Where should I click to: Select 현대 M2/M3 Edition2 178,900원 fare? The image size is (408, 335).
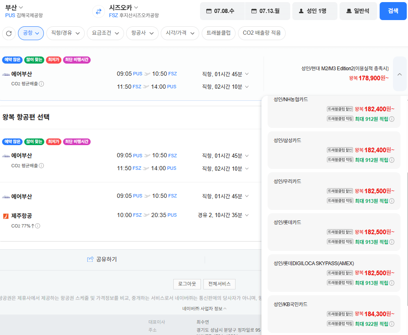(345, 74)
